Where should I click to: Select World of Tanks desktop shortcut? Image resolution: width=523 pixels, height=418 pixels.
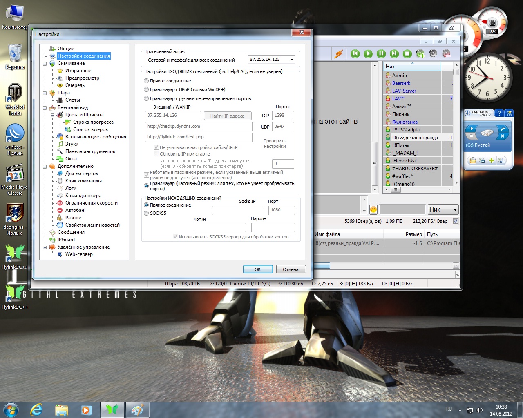click(15, 99)
